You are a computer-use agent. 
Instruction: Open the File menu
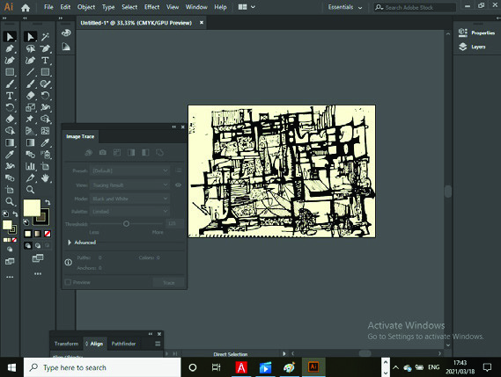pos(48,7)
